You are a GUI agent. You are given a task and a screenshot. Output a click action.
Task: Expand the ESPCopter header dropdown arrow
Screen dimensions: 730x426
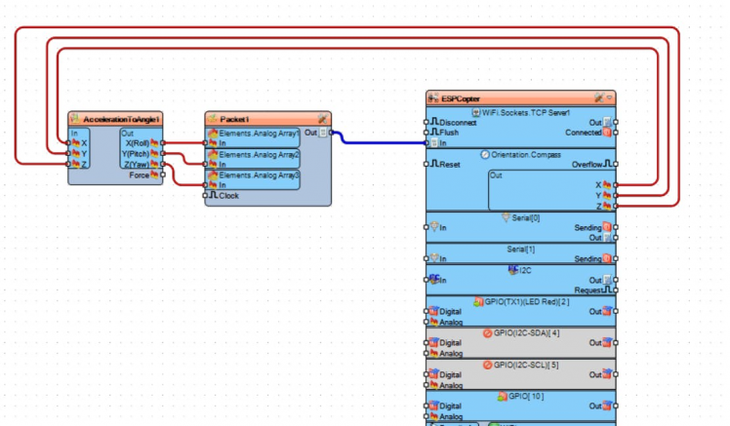click(611, 97)
